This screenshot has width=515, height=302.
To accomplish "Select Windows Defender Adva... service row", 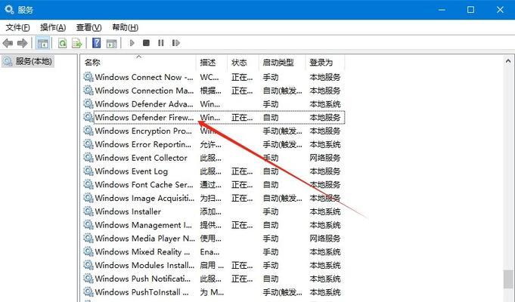I will pos(213,104).
